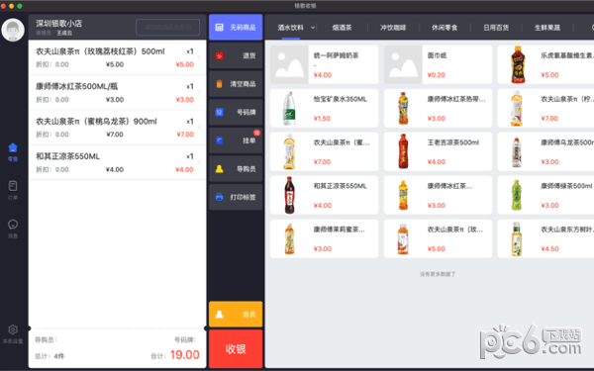Click the 号码牌: field in cart footer
Image resolution: width=594 pixels, height=371 pixels.
coord(185,340)
